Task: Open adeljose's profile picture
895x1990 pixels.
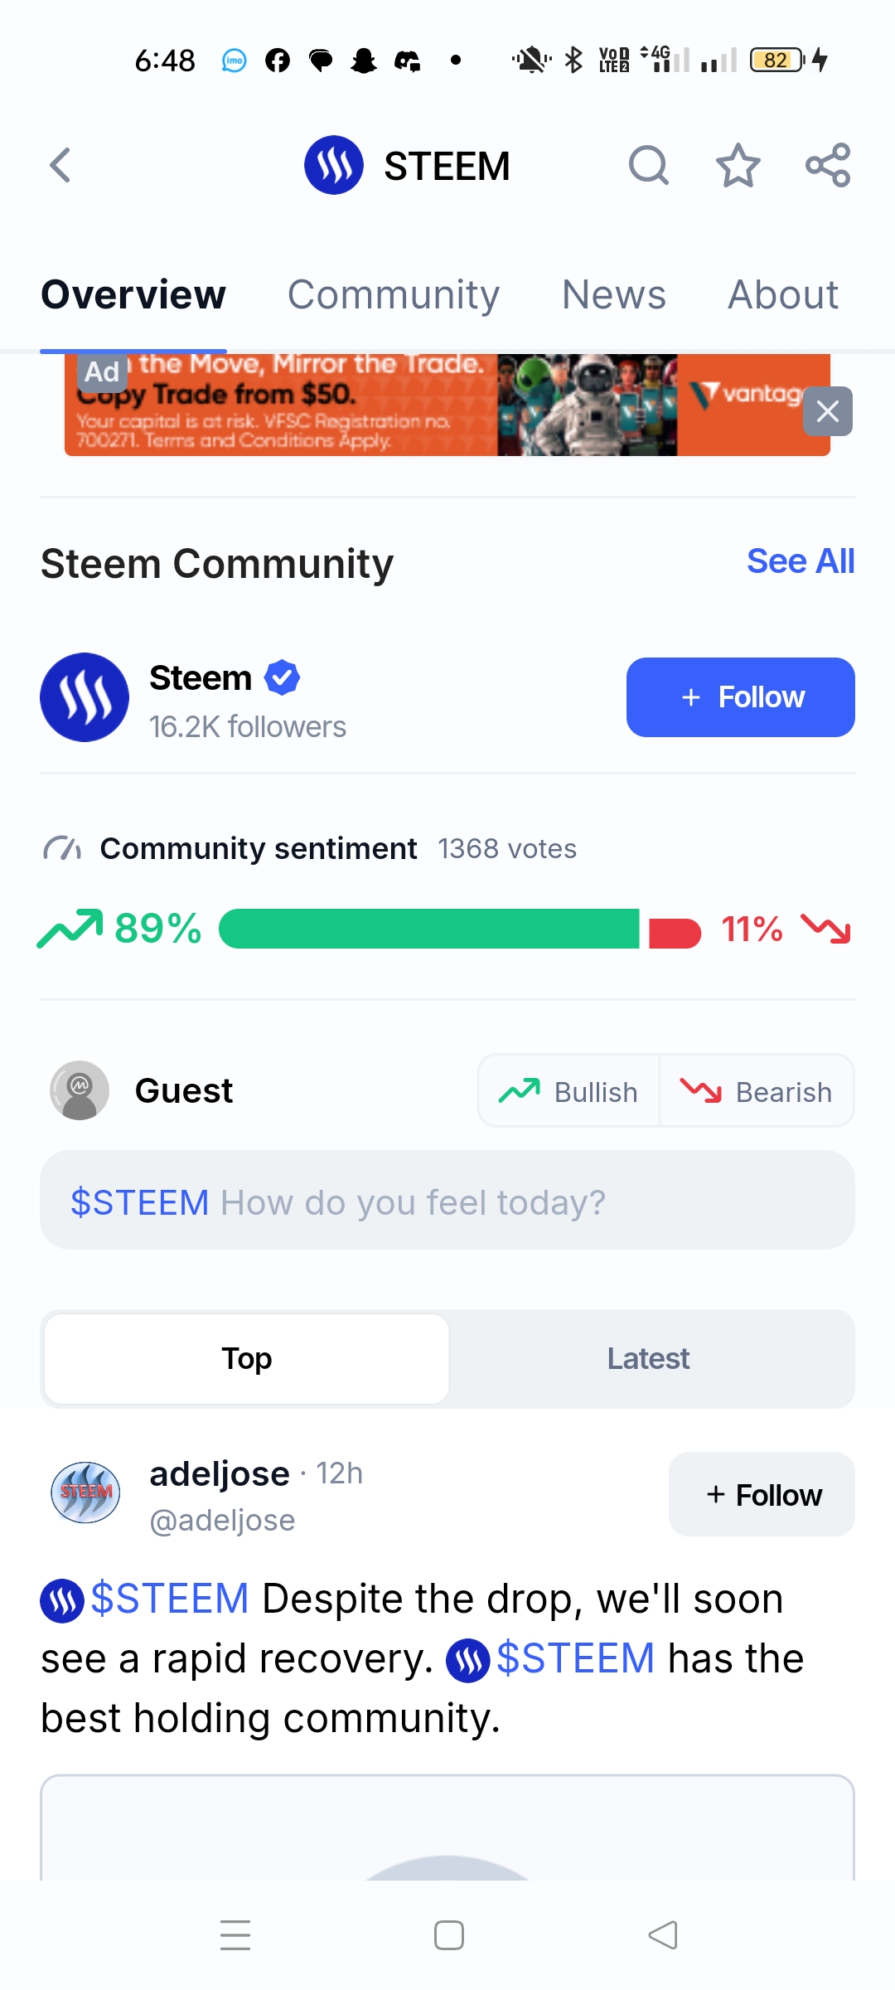Action: [86, 1492]
